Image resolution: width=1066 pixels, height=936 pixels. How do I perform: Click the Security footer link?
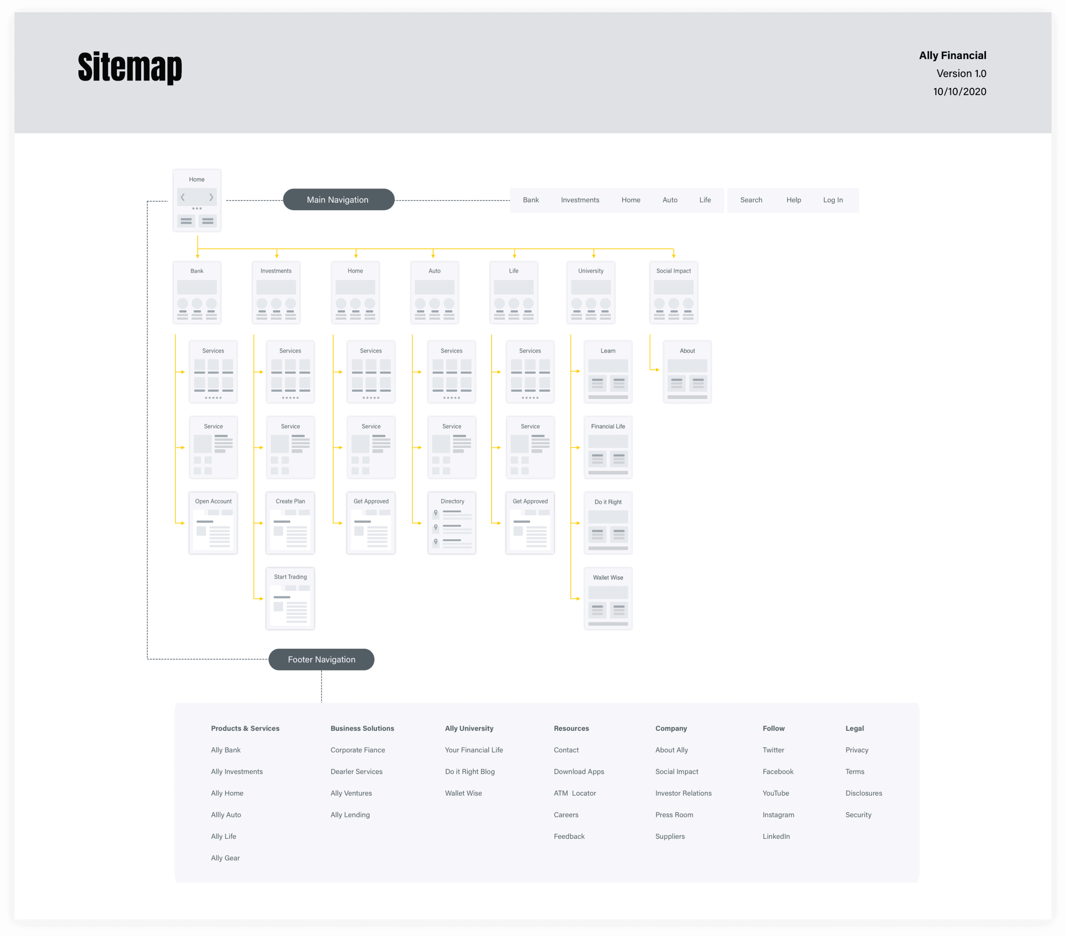(858, 815)
